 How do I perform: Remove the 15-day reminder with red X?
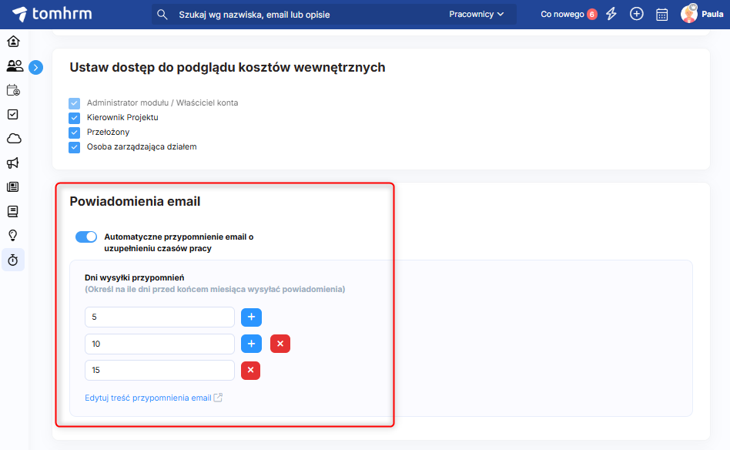point(250,371)
